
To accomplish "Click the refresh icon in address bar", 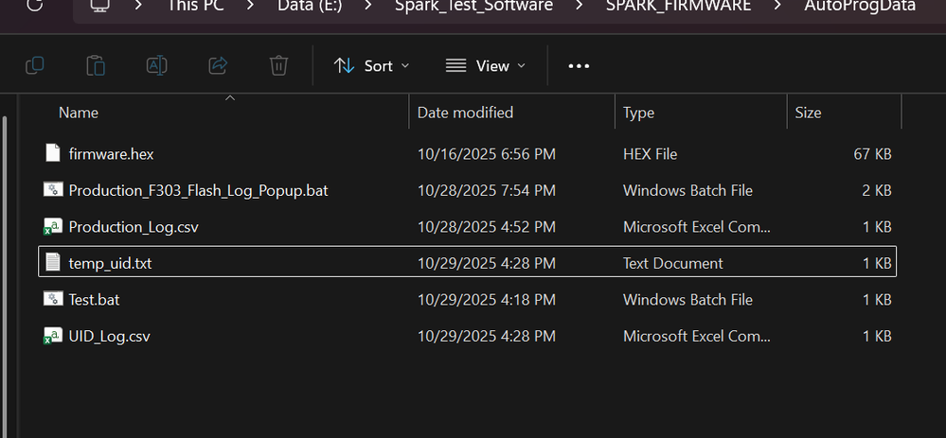I will pos(34,6).
